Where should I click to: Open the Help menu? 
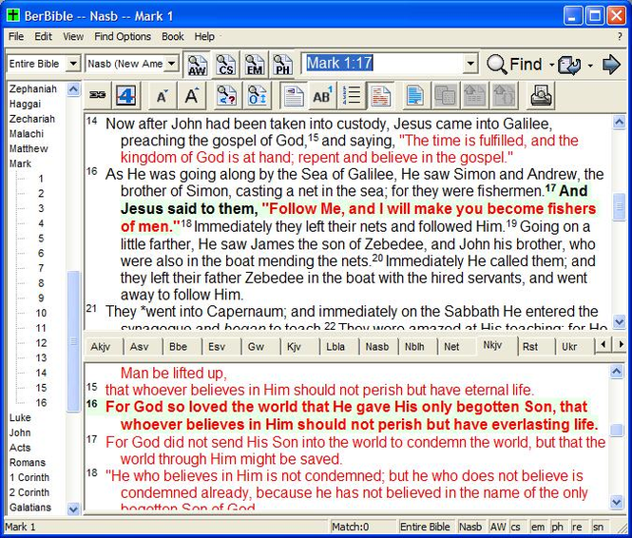point(204,37)
